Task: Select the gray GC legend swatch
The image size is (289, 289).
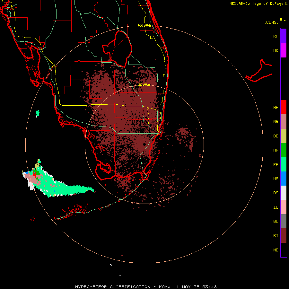Action: [x=284, y=221]
